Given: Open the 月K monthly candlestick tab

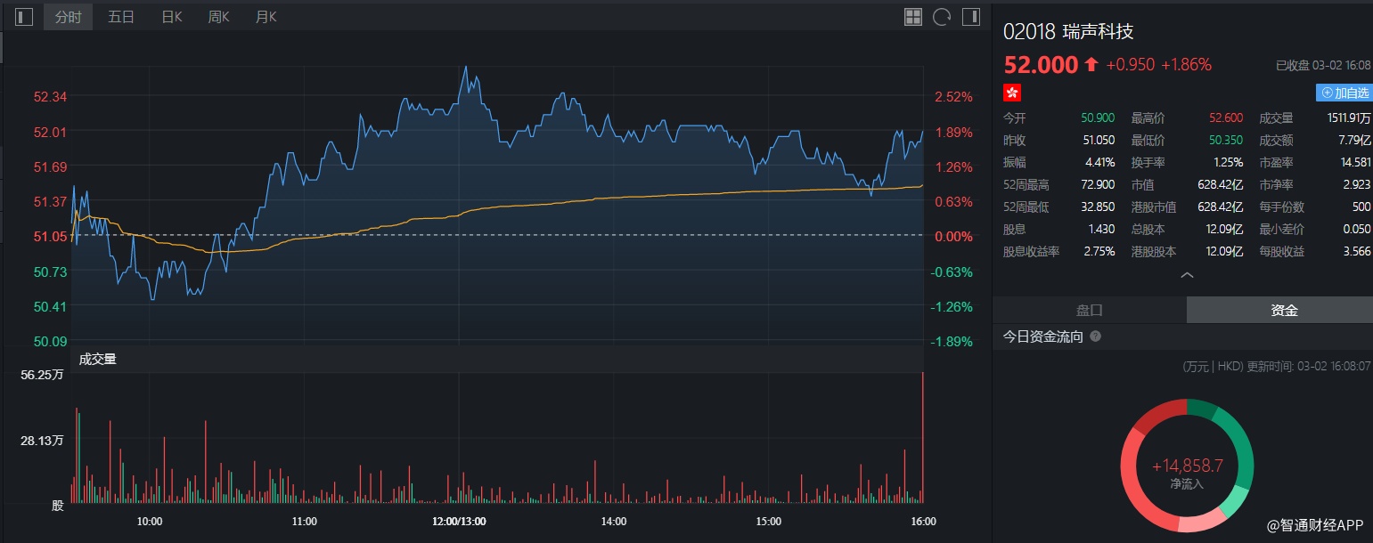Looking at the screenshot, I should click(x=266, y=17).
